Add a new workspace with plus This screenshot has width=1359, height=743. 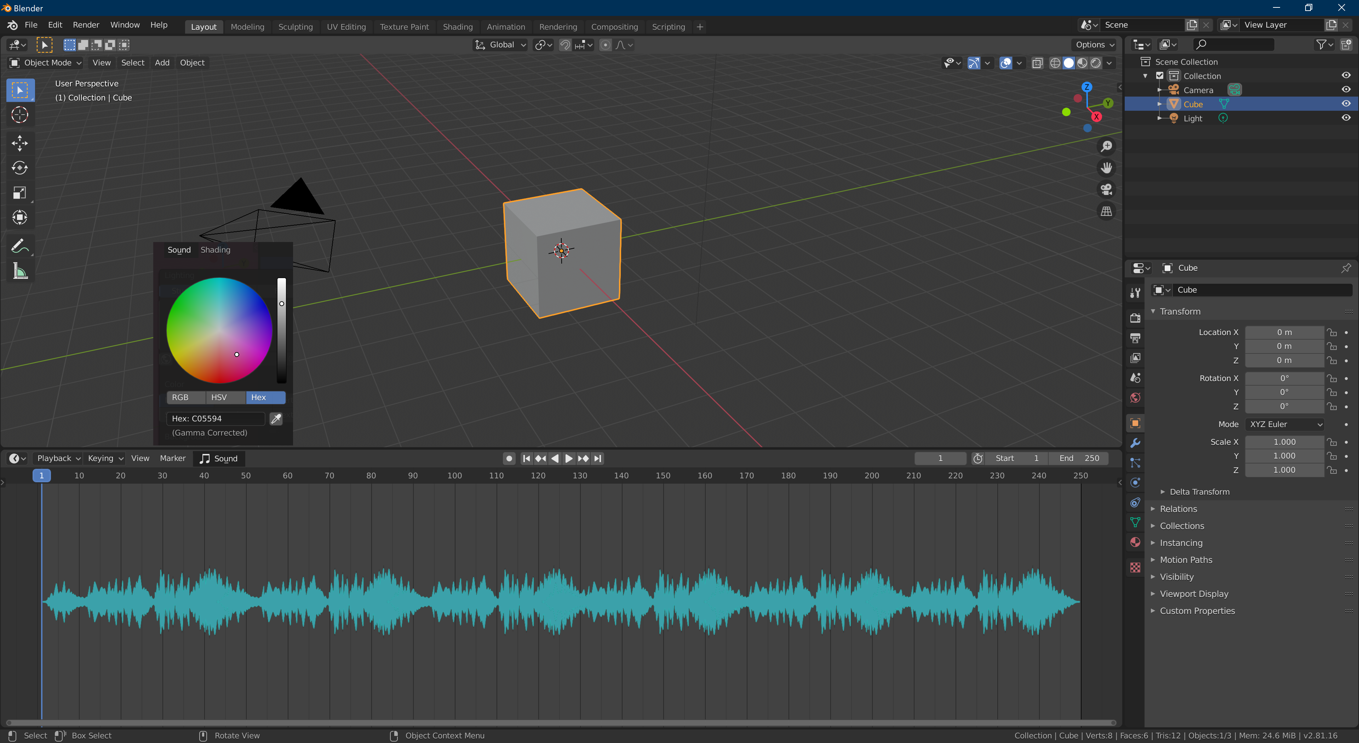click(700, 27)
